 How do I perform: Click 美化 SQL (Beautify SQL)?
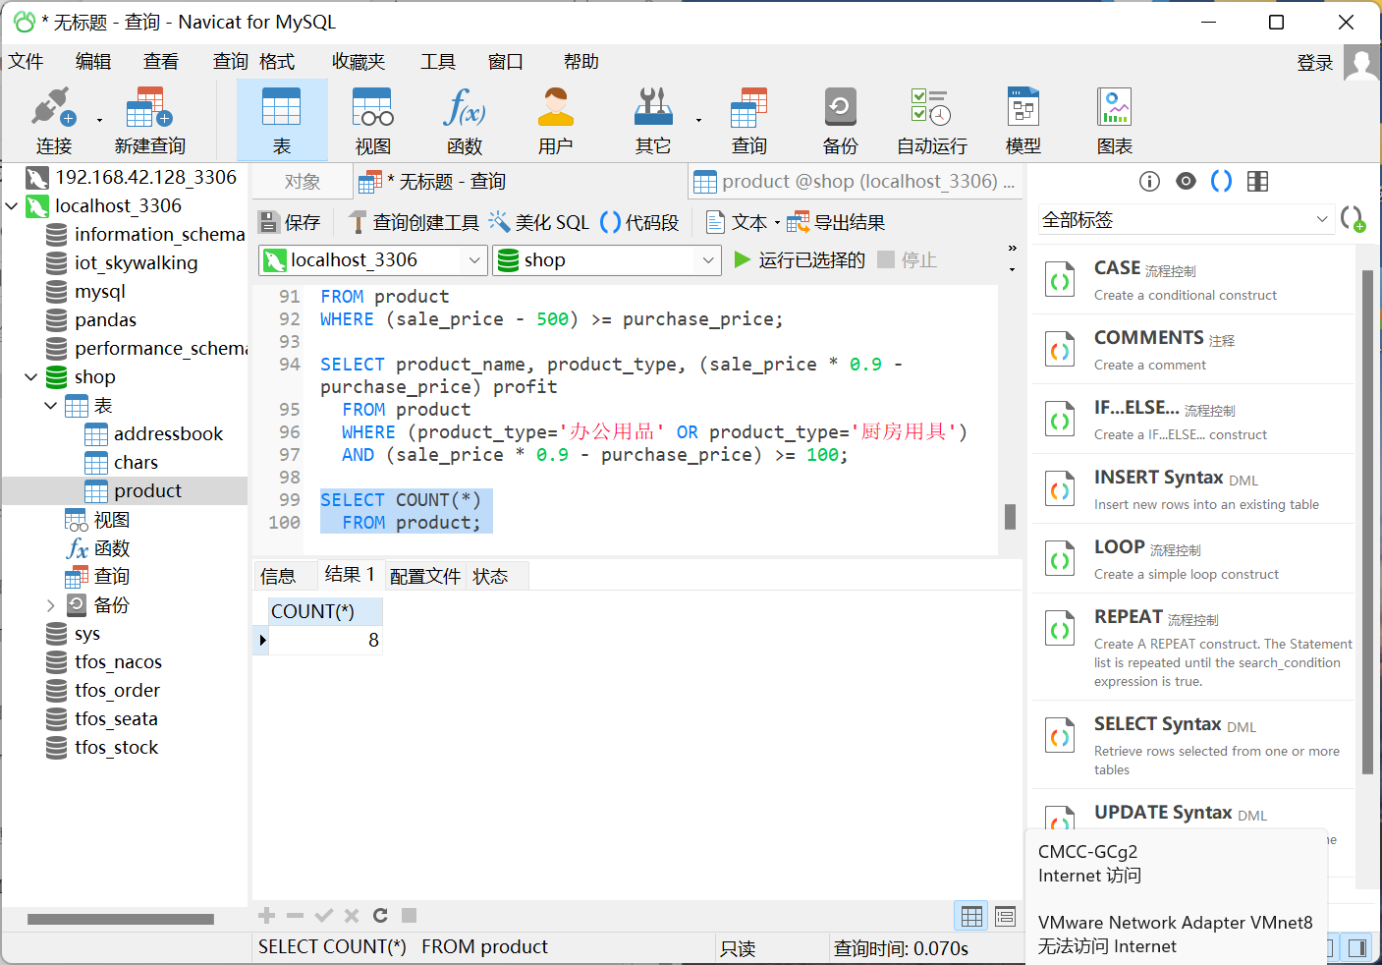(x=539, y=223)
